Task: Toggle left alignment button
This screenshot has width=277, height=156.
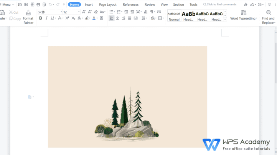Action: tap(111, 18)
